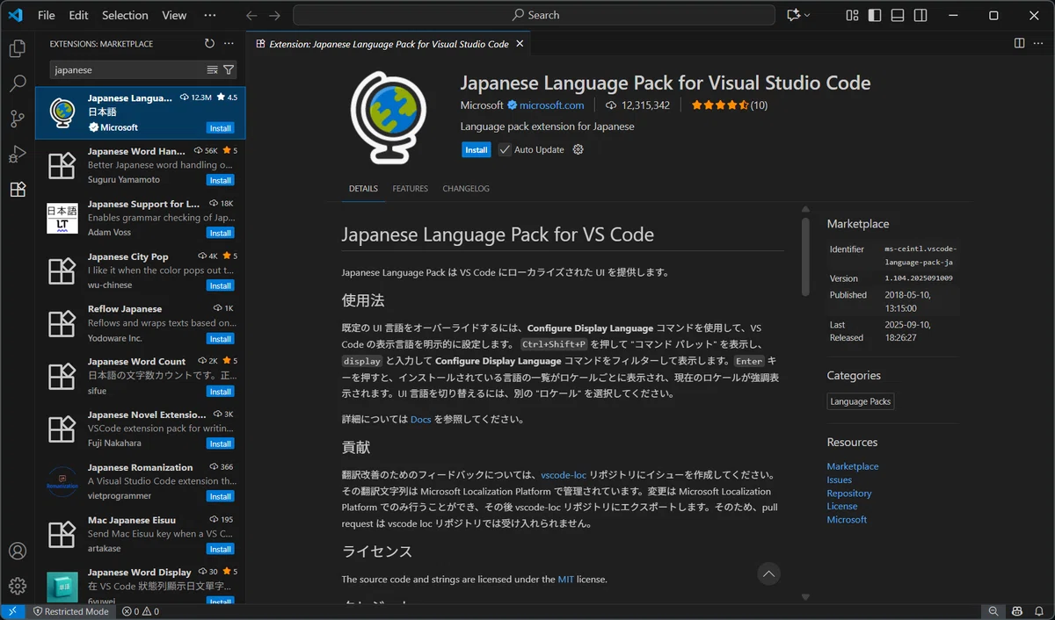
Task: Open the Search view in activity bar
Action: (x=18, y=83)
